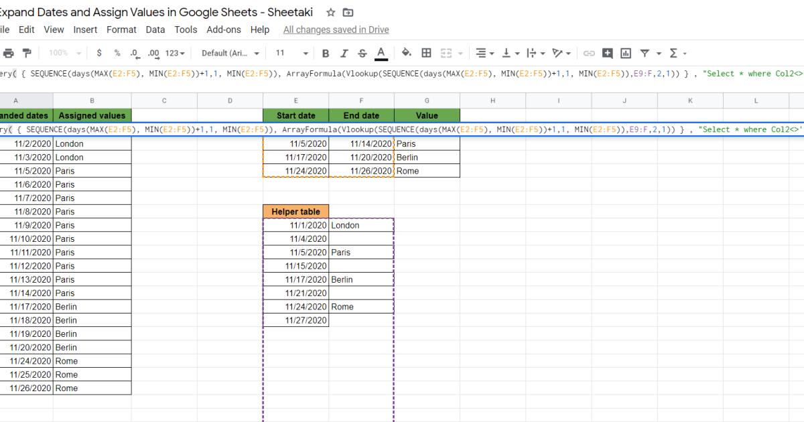Toggle bold formatting
804x422 pixels.
[x=326, y=52]
